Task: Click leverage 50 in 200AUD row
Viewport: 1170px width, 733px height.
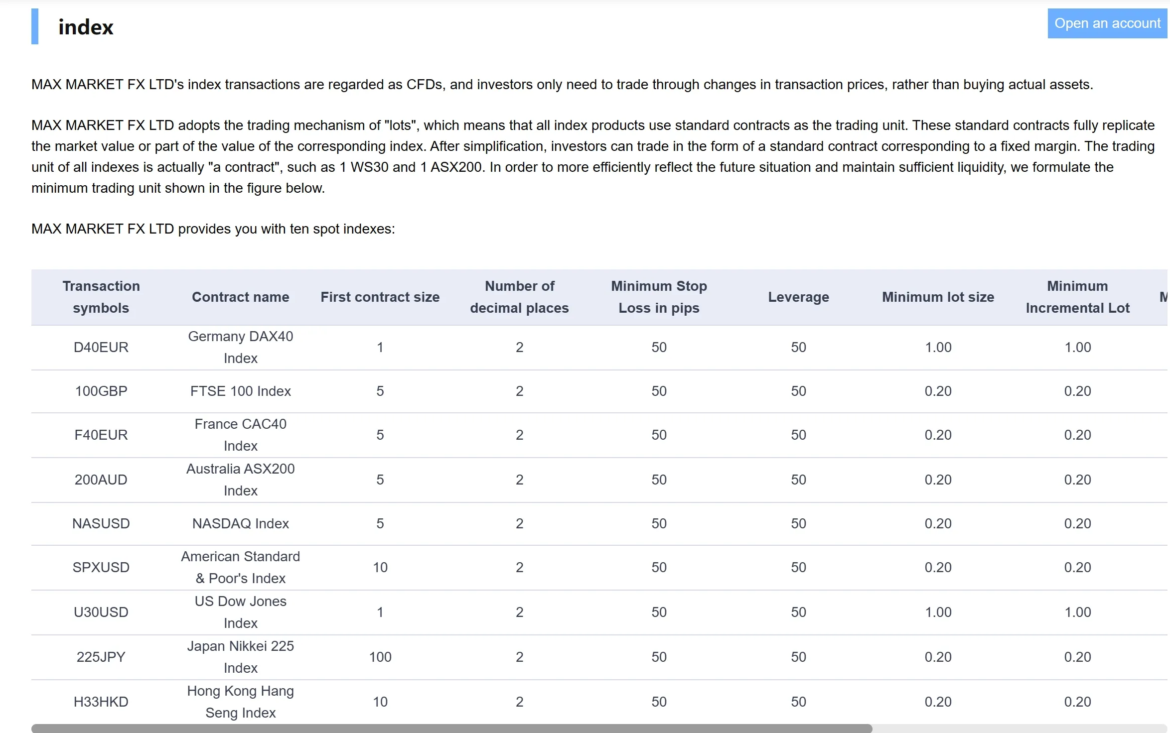Action: (x=799, y=480)
